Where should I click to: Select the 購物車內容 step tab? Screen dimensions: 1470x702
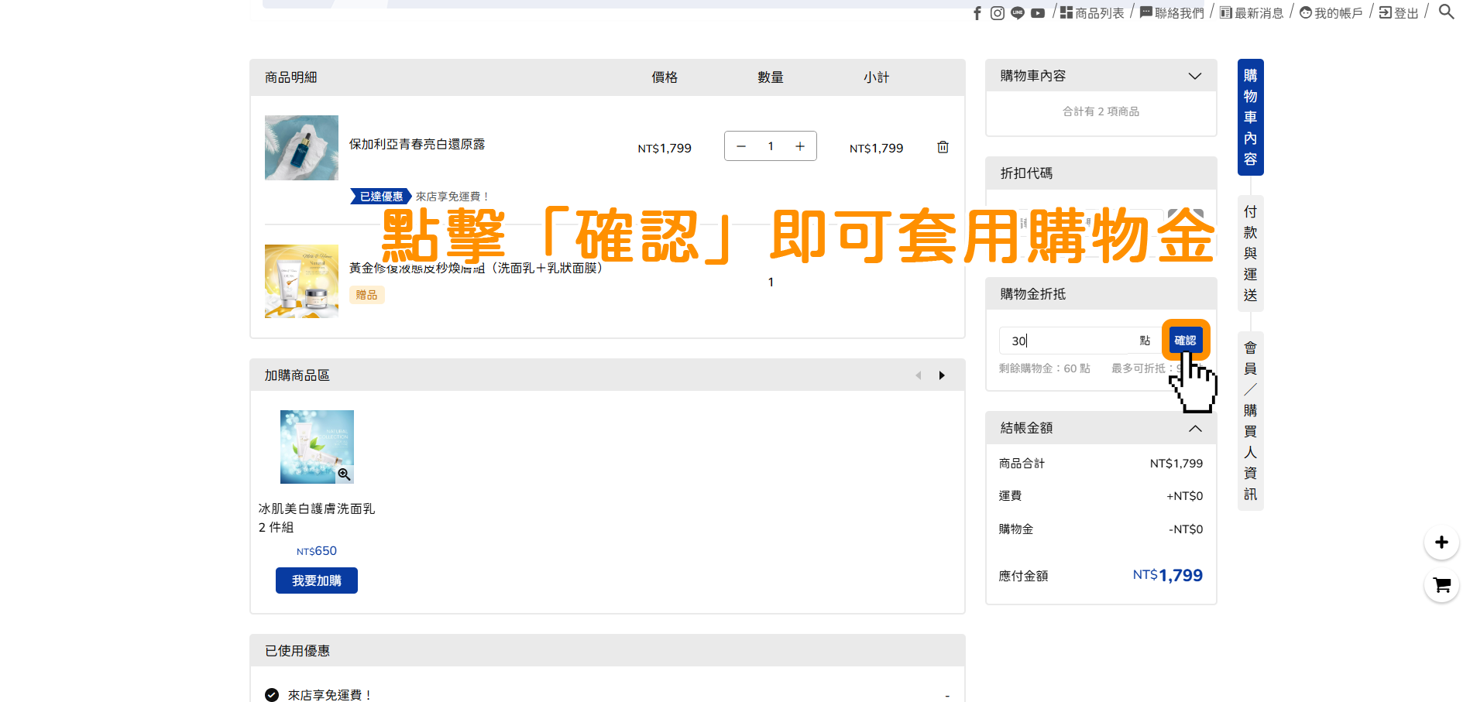(x=1251, y=117)
